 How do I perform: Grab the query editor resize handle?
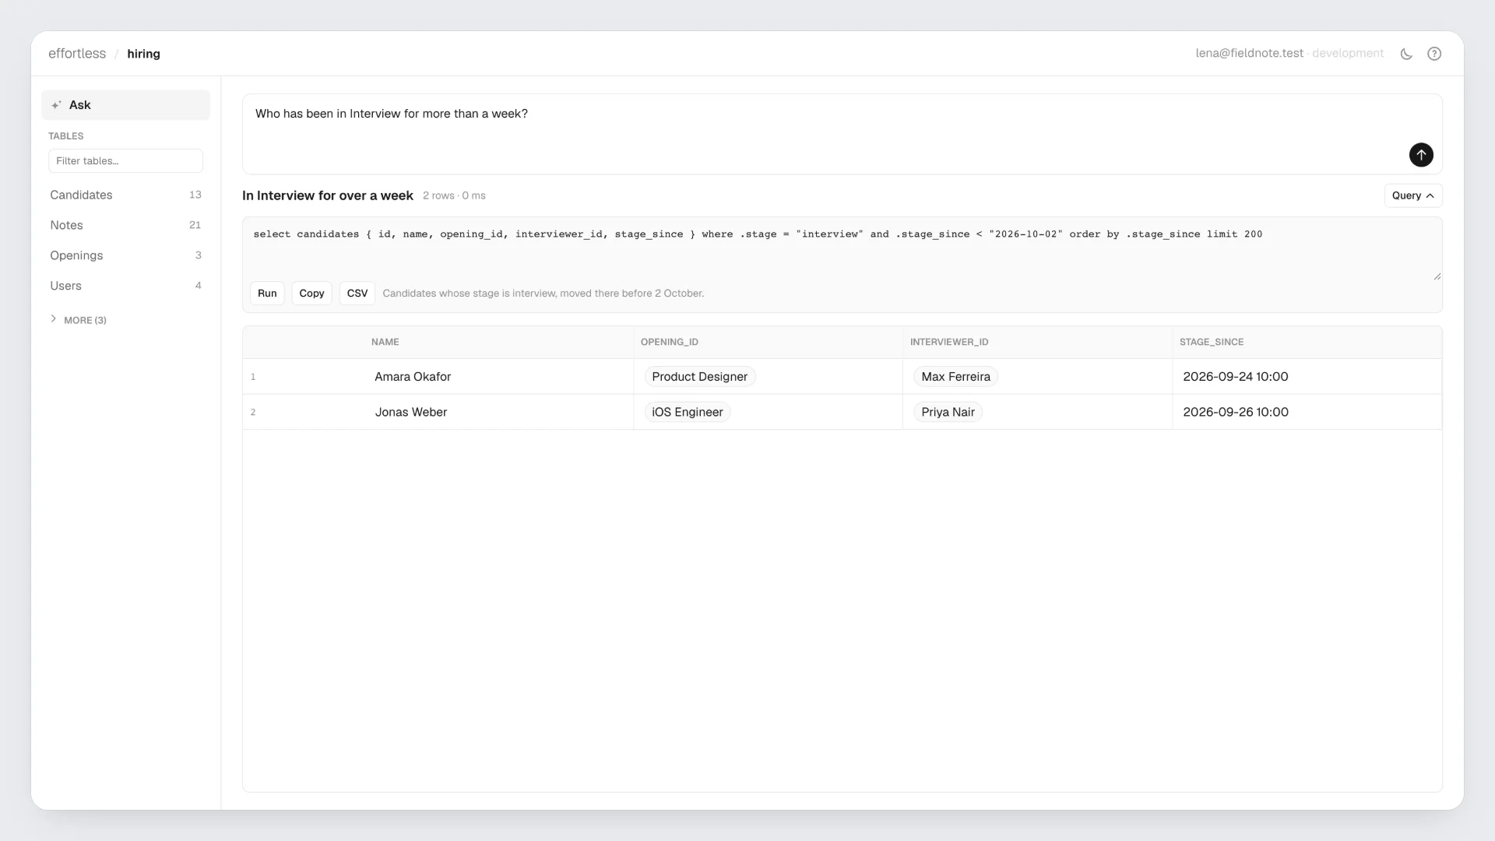[1437, 276]
